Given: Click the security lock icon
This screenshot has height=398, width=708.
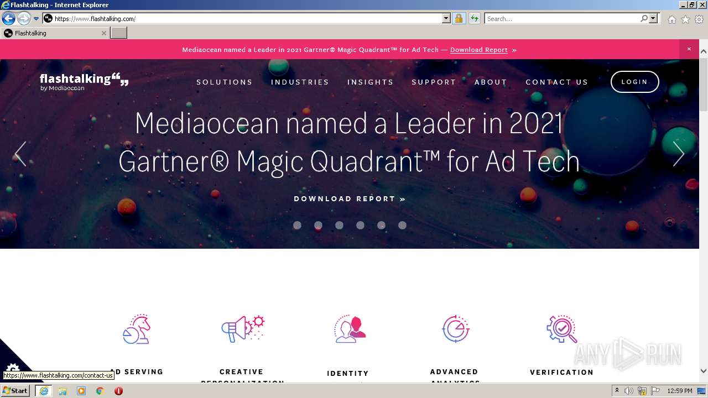Looking at the screenshot, I should [459, 18].
